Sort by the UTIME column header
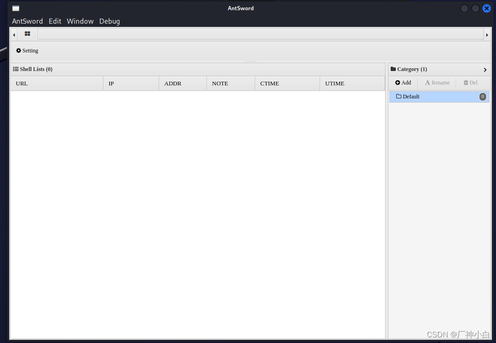The image size is (496, 343). 352,84
